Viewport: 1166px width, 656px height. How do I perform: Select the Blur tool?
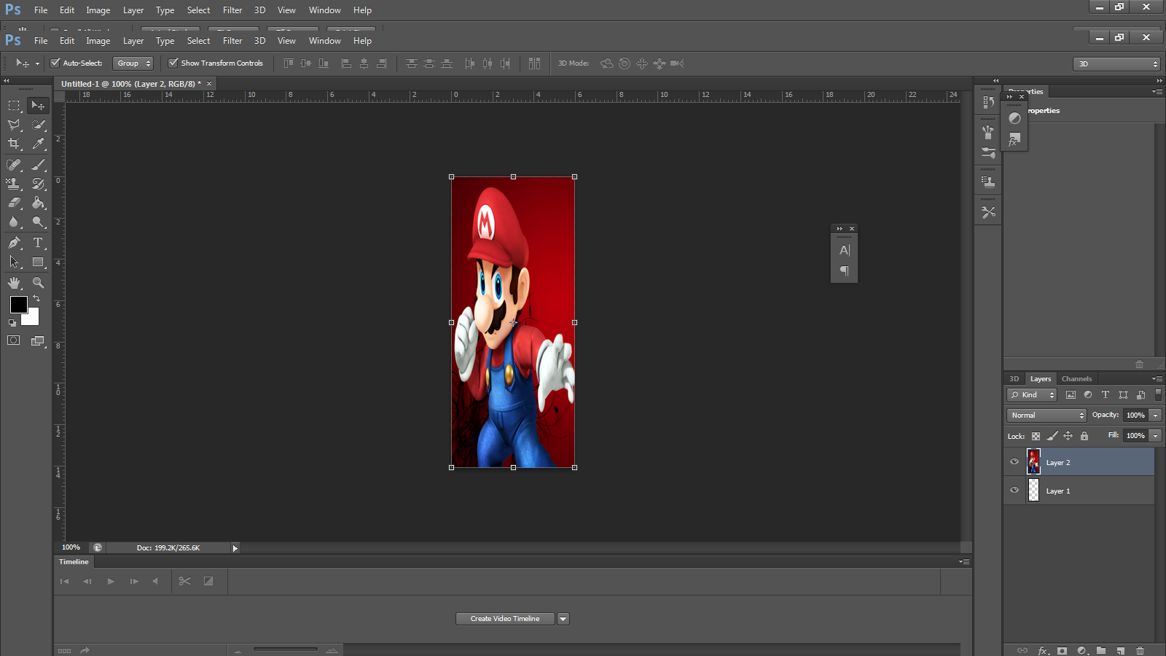click(14, 222)
